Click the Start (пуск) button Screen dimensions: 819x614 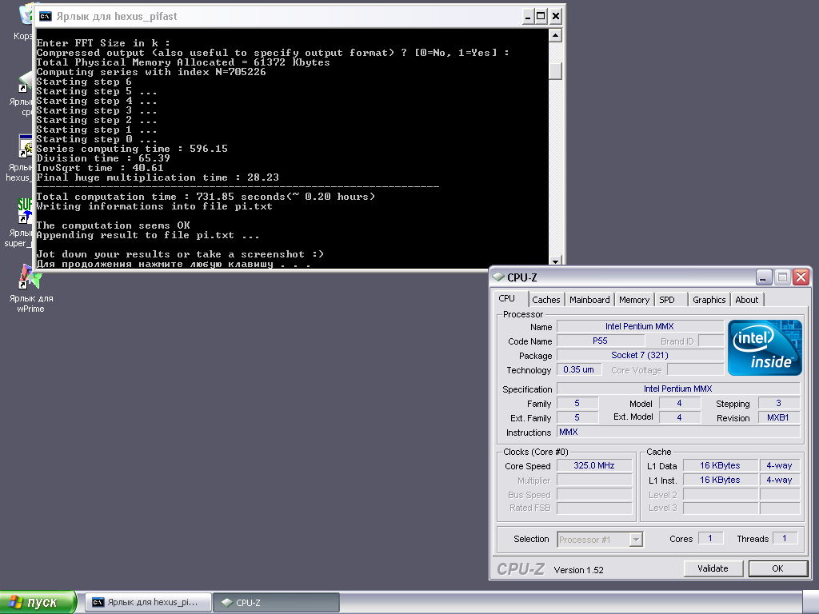coord(38,603)
